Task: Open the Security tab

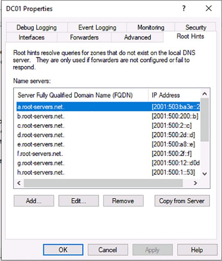Action: tap(195, 27)
